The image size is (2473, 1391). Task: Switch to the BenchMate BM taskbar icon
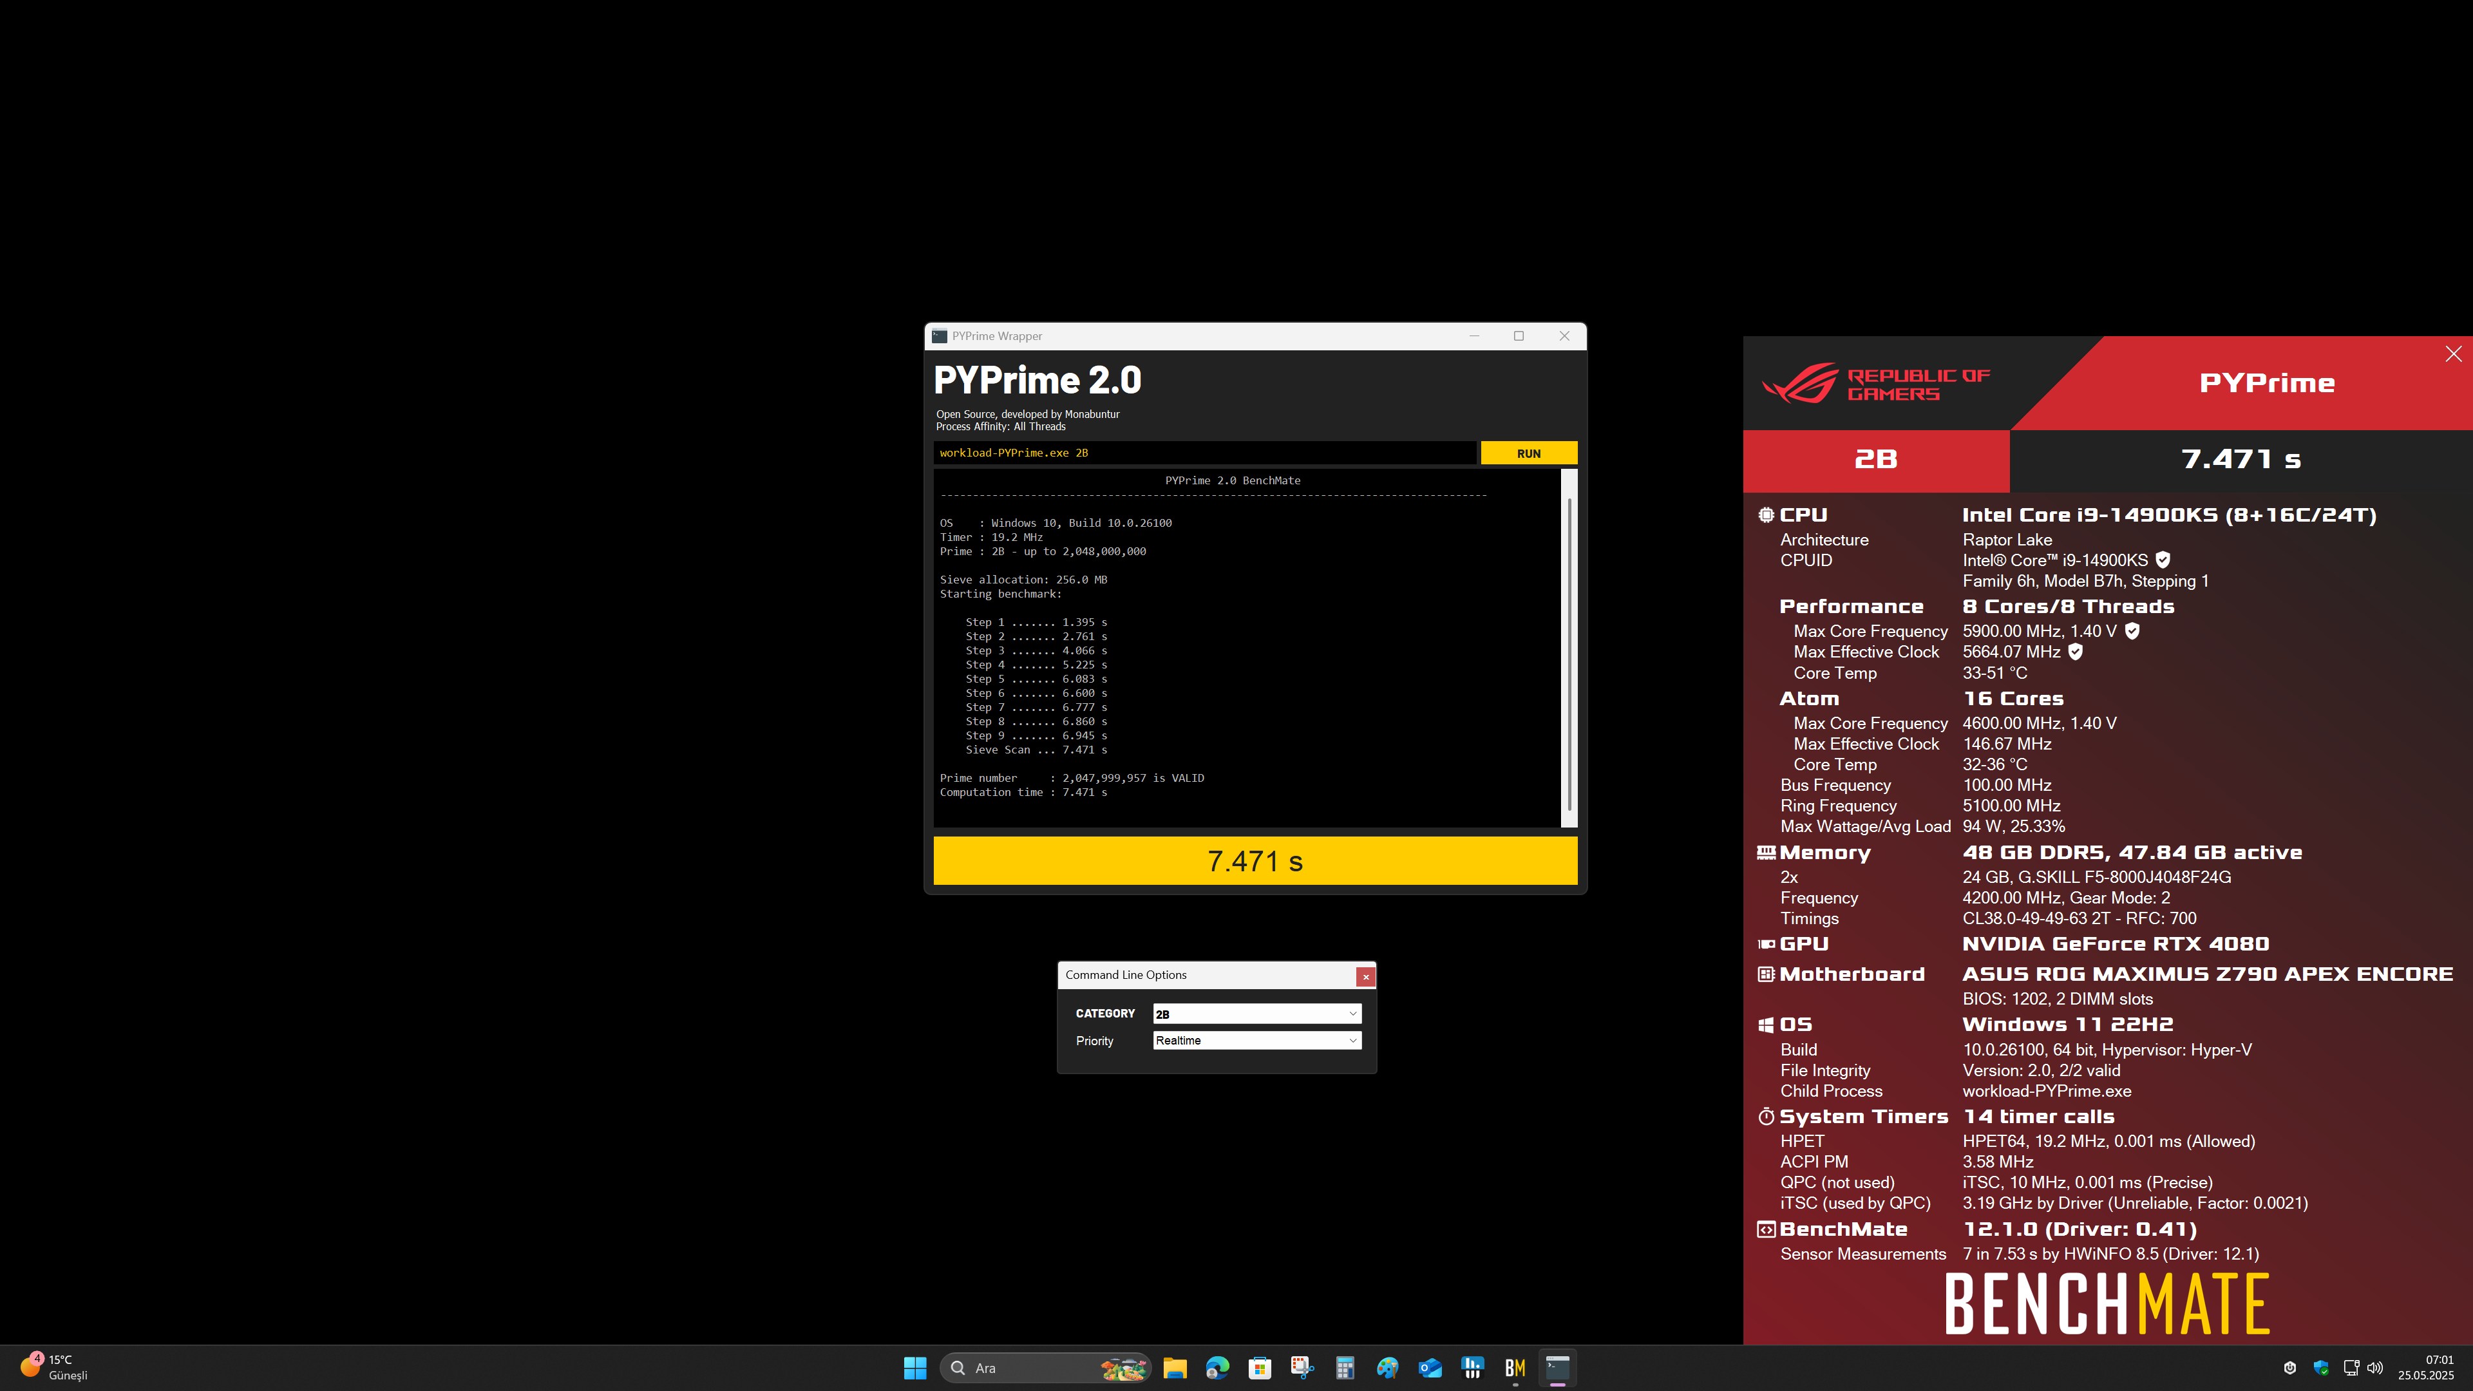click(x=1515, y=1368)
